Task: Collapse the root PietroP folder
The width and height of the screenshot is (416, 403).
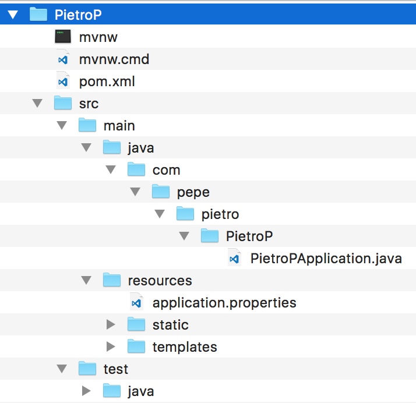Action: (x=13, y=15)
